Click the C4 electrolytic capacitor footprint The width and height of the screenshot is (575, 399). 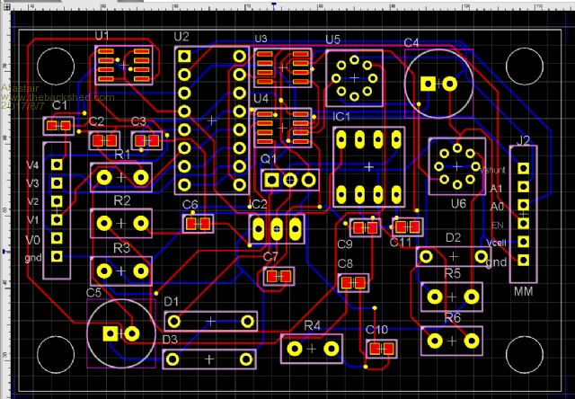coord(438,84)
